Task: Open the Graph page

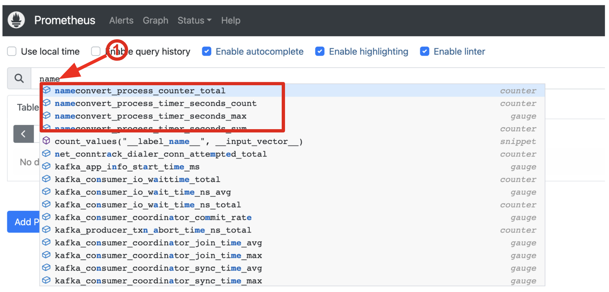Action: [156, 20]
